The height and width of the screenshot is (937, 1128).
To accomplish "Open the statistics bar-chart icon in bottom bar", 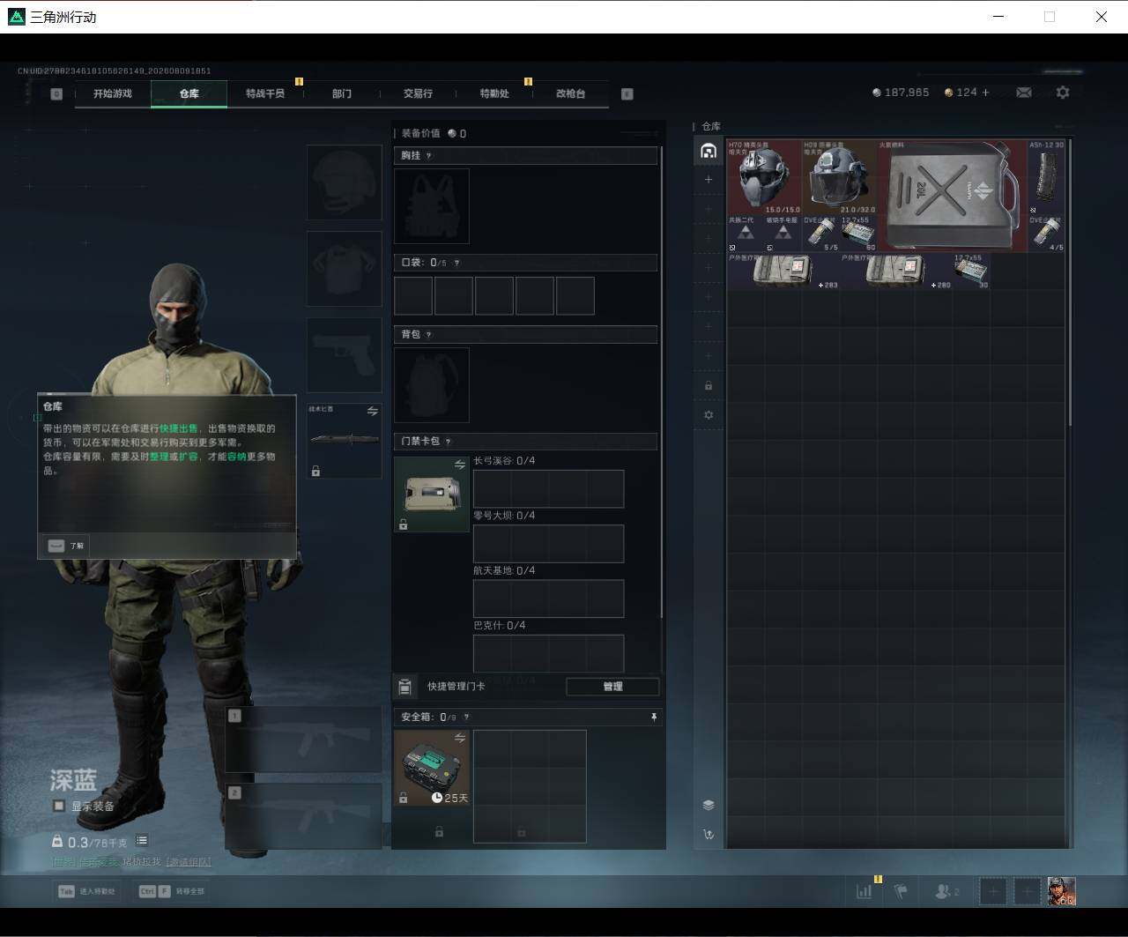I will pyautogui.click(x=865, y=891).
